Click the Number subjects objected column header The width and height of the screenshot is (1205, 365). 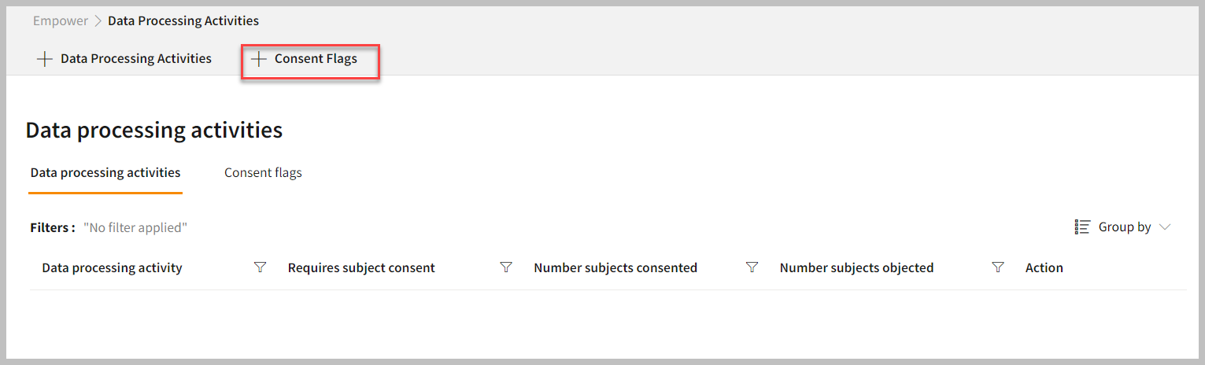pos(856,267)
